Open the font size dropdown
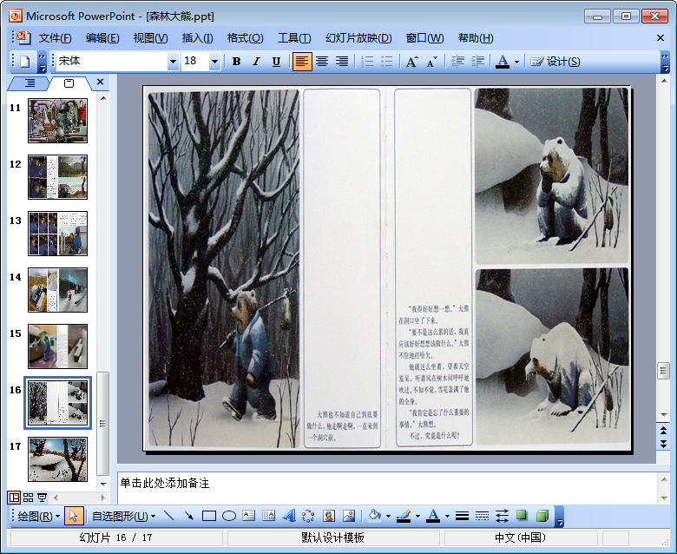The image size is (677, 554). tap(214, 62)
